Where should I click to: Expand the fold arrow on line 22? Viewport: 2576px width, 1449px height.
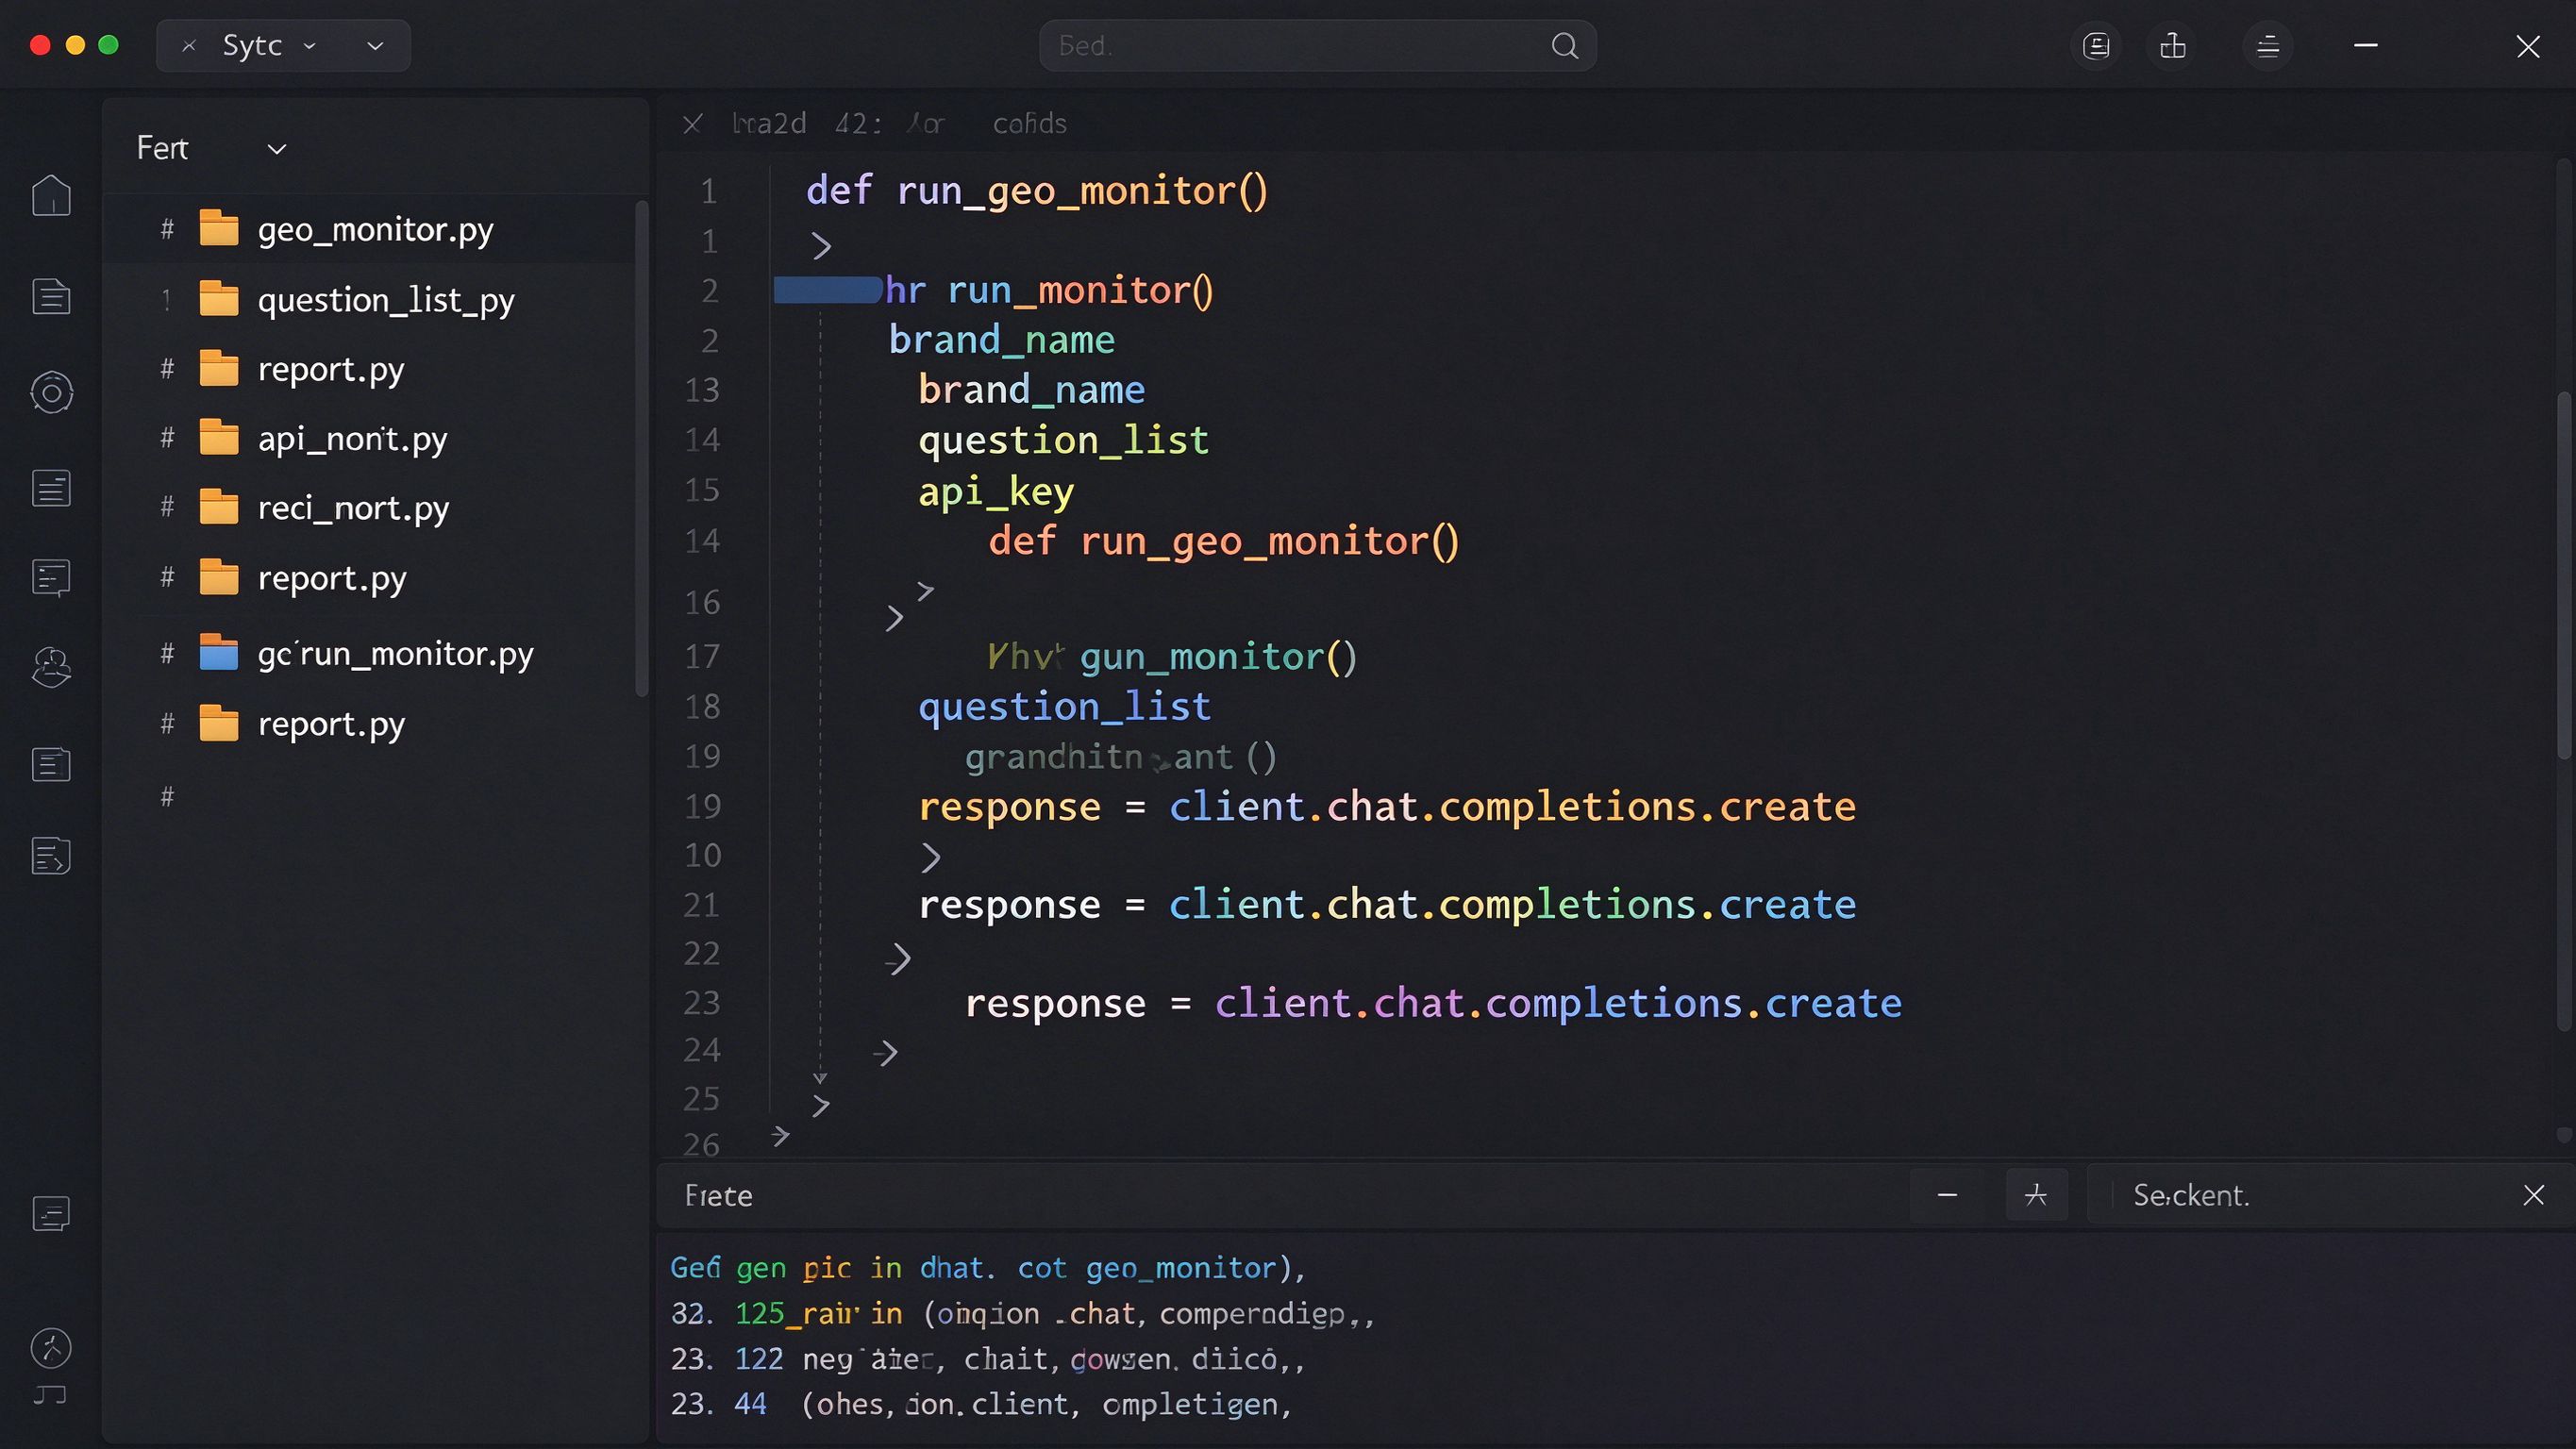coord(898,958)
